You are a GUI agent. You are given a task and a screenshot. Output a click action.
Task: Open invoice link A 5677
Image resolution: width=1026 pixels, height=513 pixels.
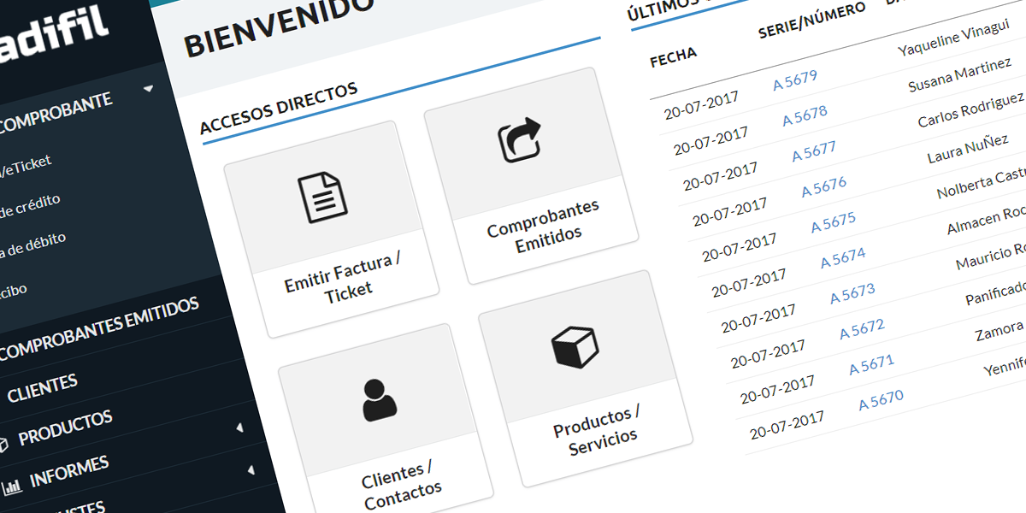coord(814,151)
